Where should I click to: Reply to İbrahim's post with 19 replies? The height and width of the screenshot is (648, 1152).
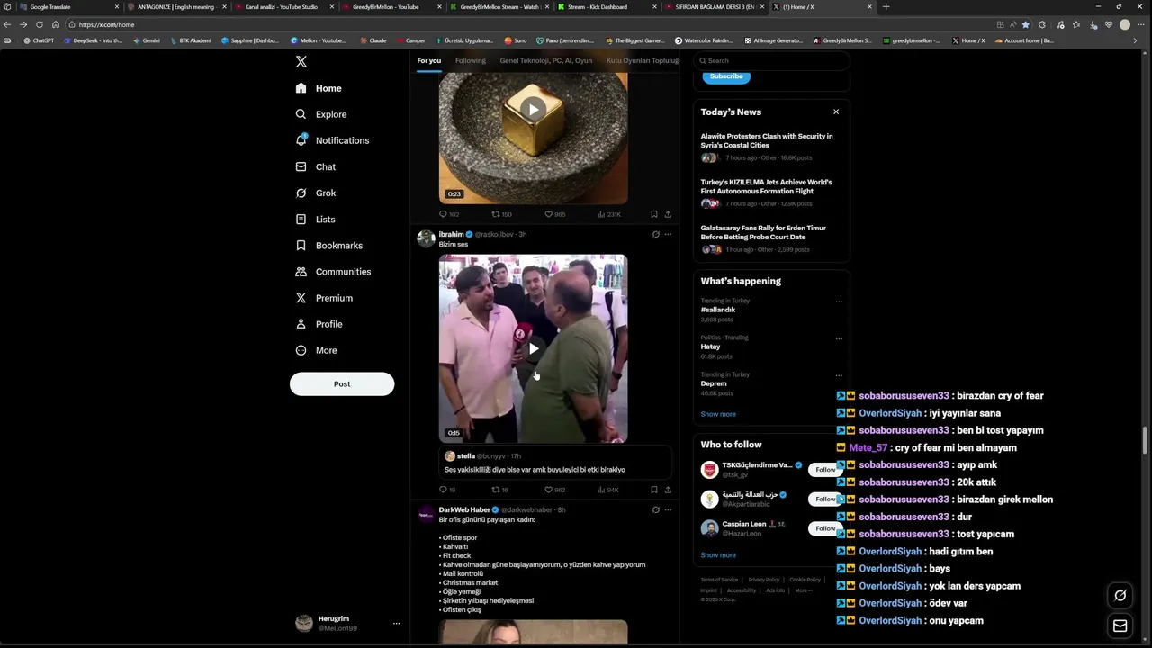click(x=447, y=490)
